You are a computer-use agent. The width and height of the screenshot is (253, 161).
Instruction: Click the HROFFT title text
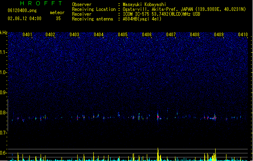coord(41,3)
